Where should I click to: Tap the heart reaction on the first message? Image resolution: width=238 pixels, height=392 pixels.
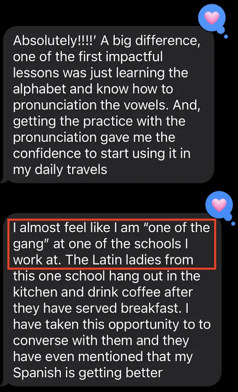pos(212,18)
